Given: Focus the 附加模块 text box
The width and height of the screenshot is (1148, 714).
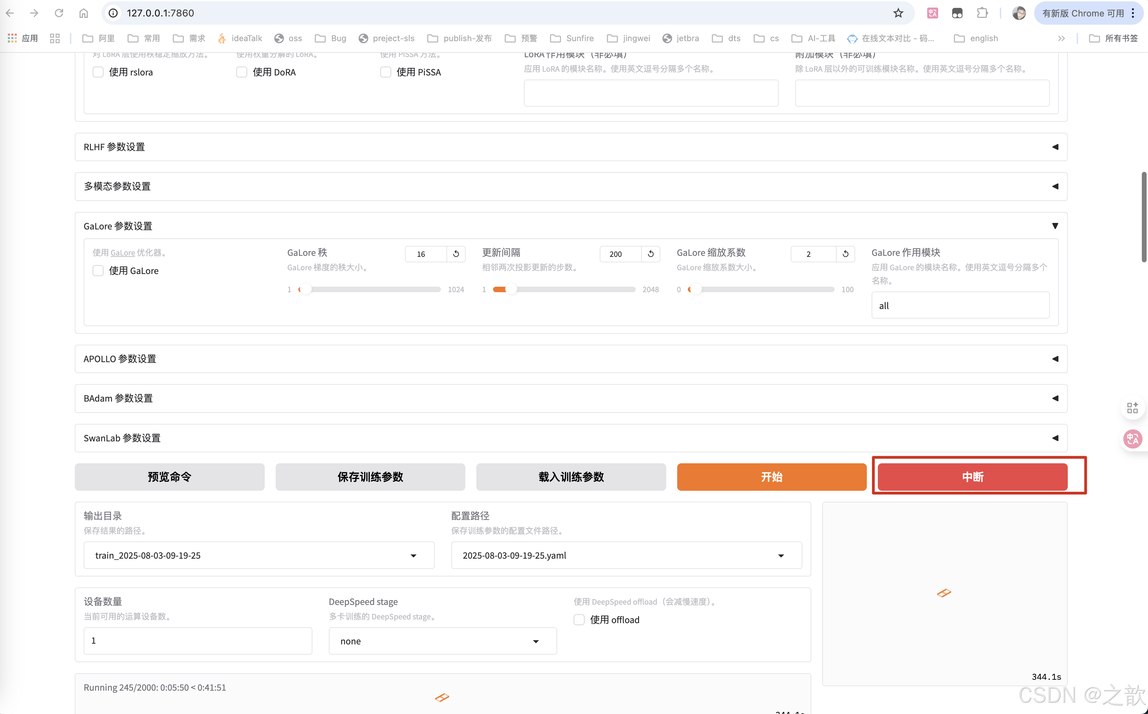Looking at the screenshot, I should coord(922,93).
